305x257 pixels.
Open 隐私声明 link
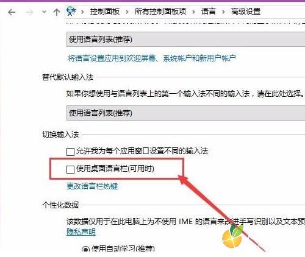point(81,231)
